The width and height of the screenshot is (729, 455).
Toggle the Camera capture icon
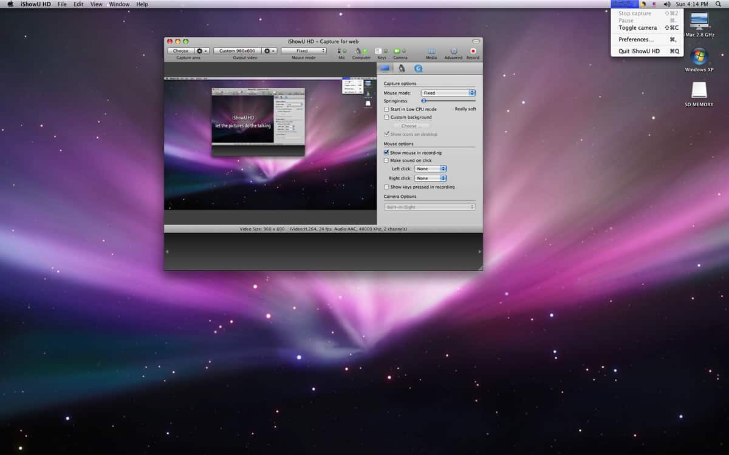(x=397, y=51)
